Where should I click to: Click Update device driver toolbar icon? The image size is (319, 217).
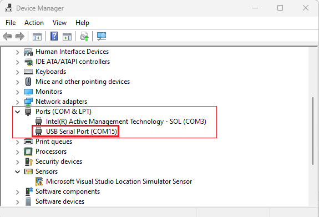pos(84,37)
